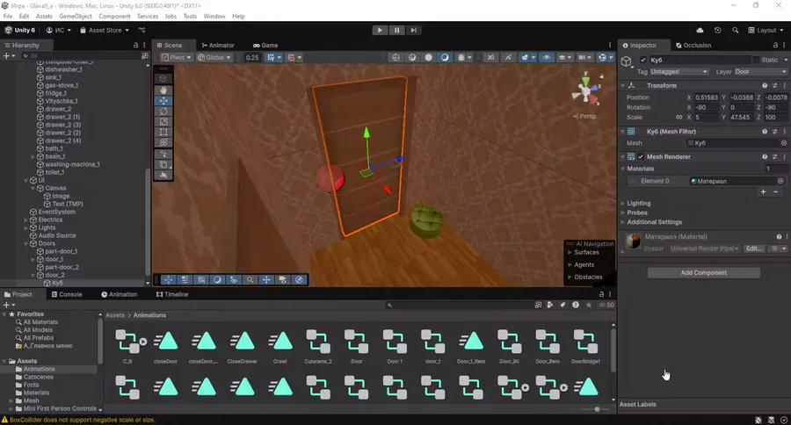791x425 pixels.
Task: Open global search magnifier icon
Action: click(x=735, y=30)
